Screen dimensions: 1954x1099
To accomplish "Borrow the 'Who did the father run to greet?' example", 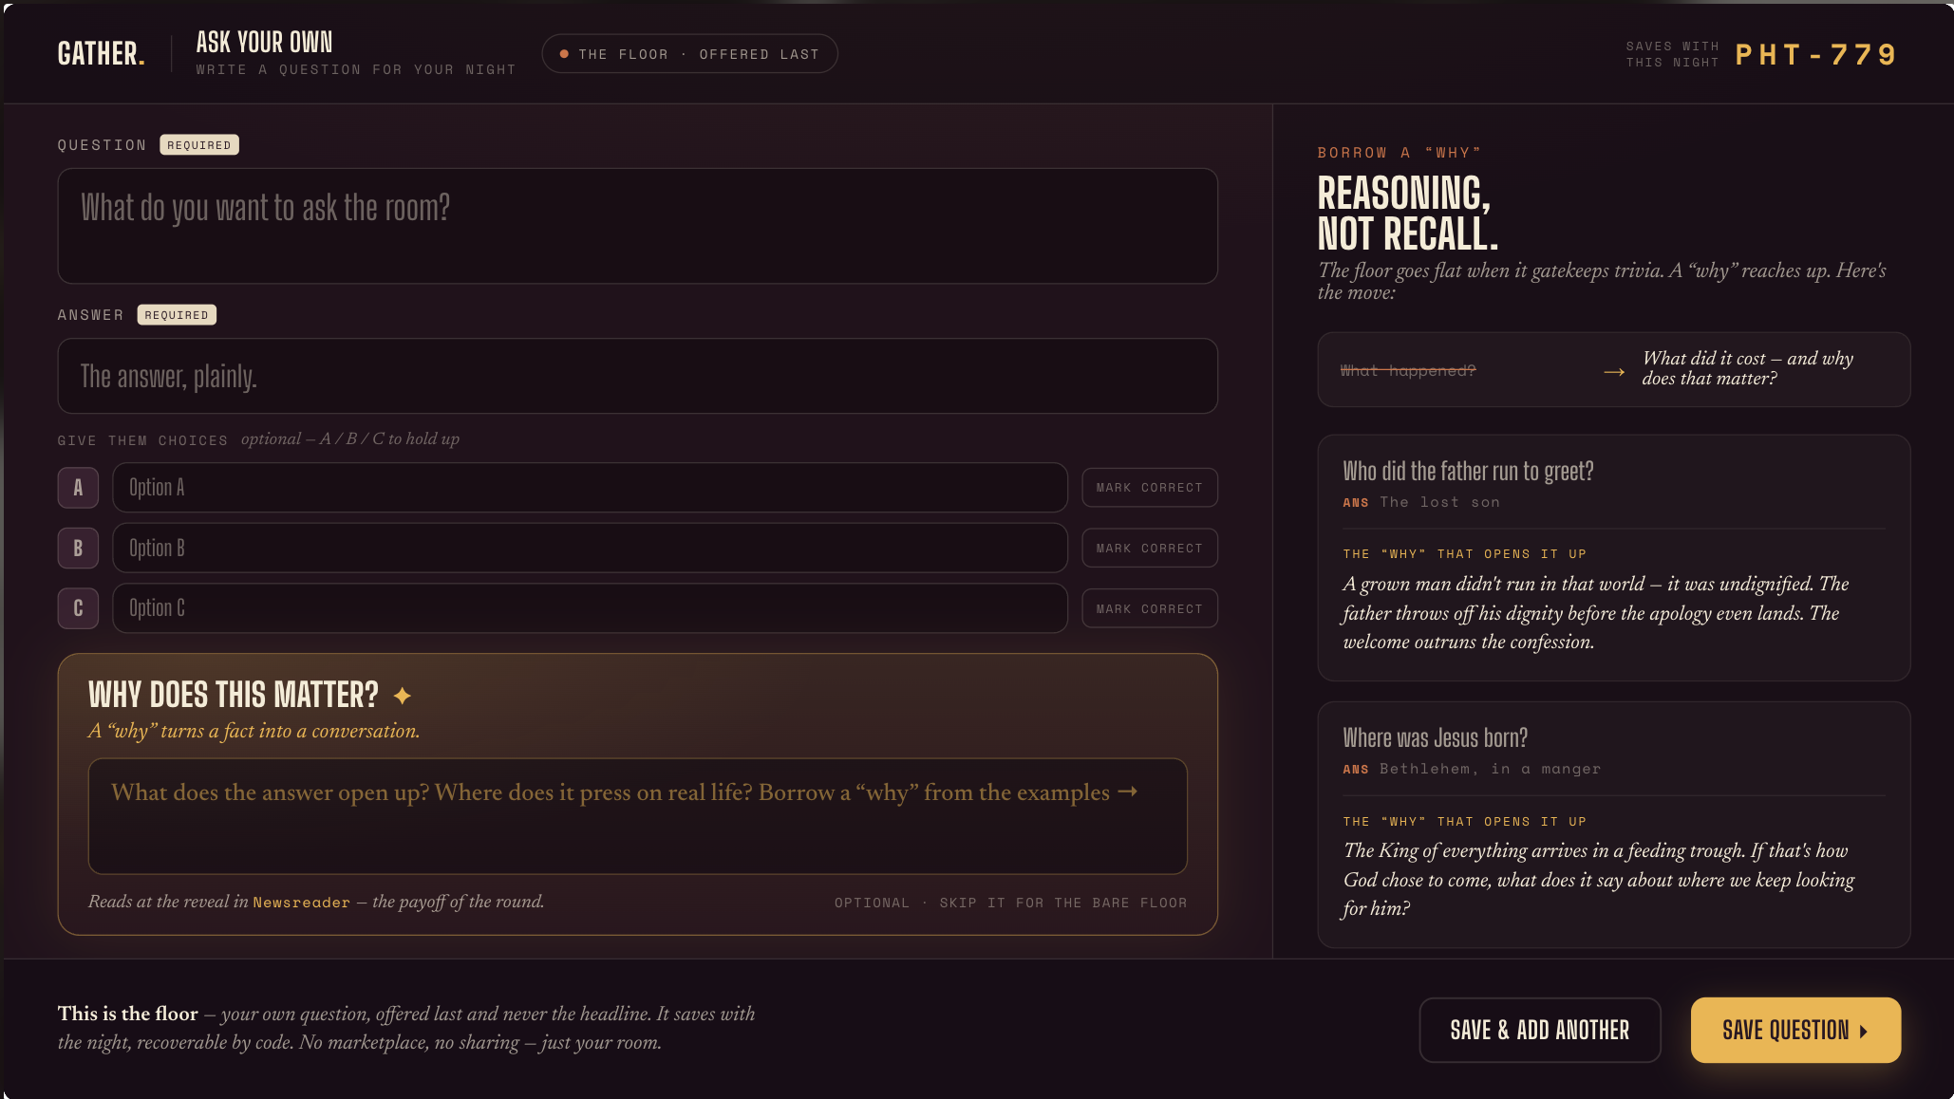I will point(1614,558).
